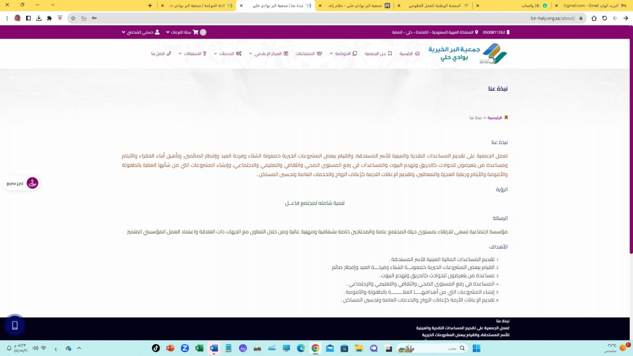Open عن الجمعية menu item
Screen dimensions: 633x356
pos(378,53)
